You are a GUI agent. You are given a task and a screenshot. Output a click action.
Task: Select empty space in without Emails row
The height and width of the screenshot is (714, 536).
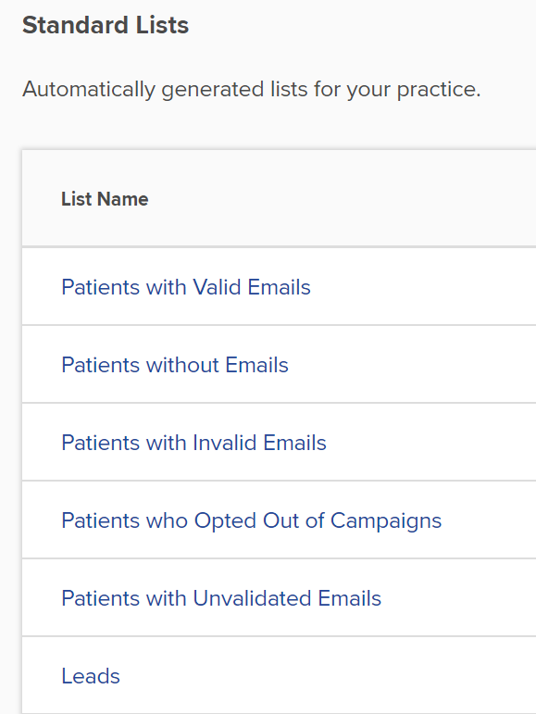click(x=409, y=365)
